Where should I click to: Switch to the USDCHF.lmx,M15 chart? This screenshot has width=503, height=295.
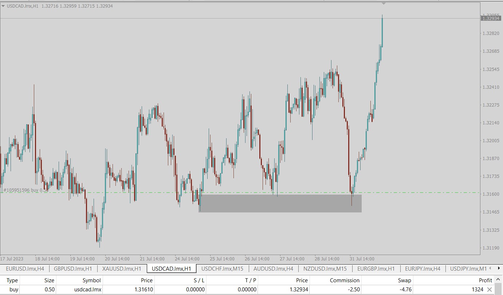(x=222, y=269)
